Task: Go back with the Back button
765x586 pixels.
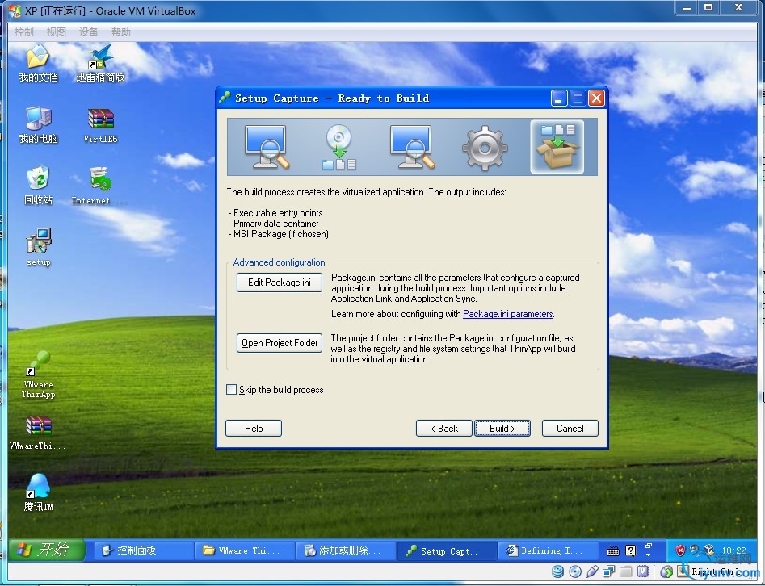Action: [x=444, y=428]
